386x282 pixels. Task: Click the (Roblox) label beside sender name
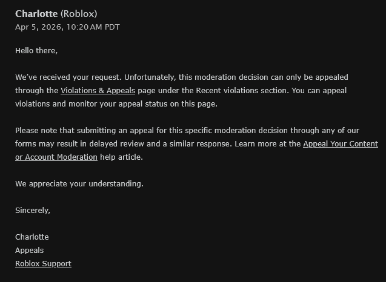point(79,13)
